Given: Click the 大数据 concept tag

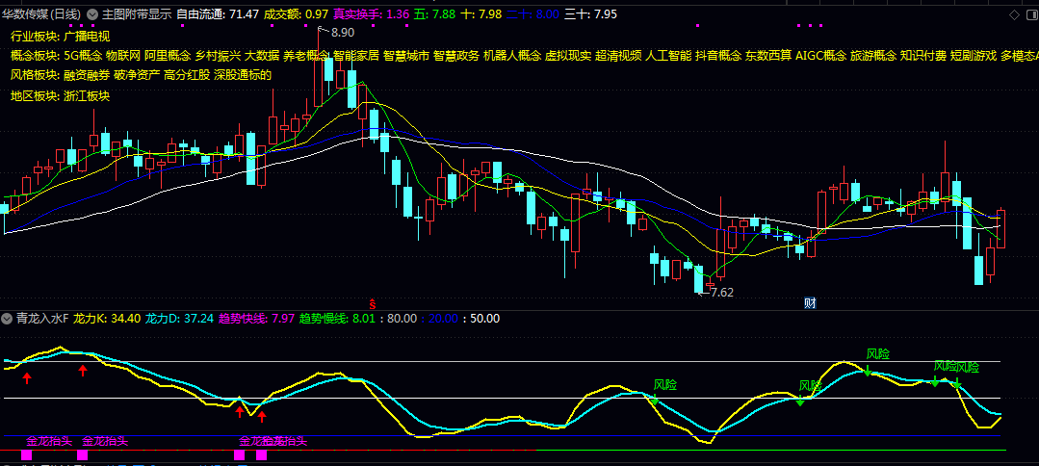Looking at the screenshot, I should click(262, 56).
